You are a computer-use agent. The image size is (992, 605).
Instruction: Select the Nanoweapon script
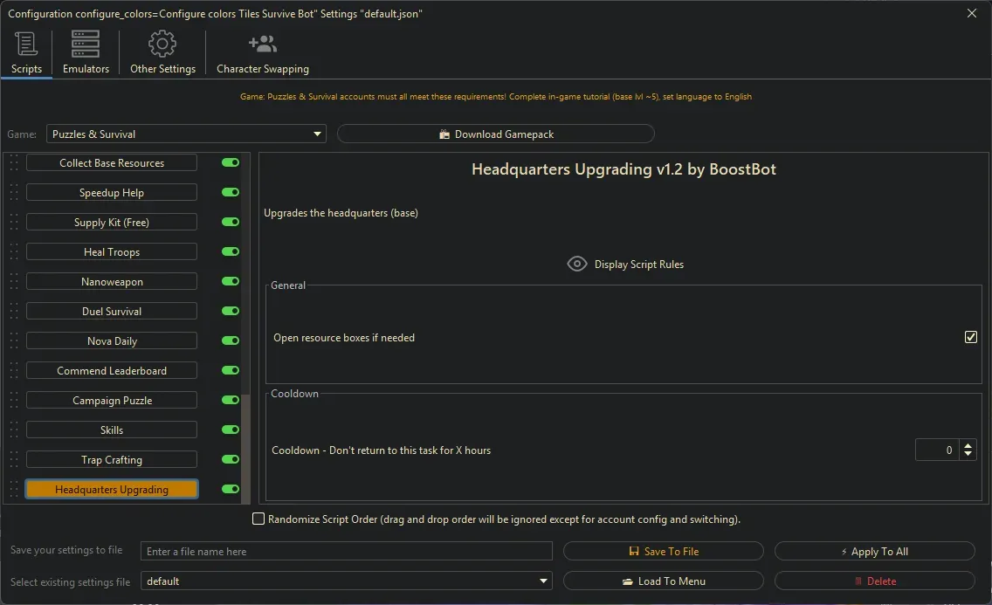tap(112, 282)
